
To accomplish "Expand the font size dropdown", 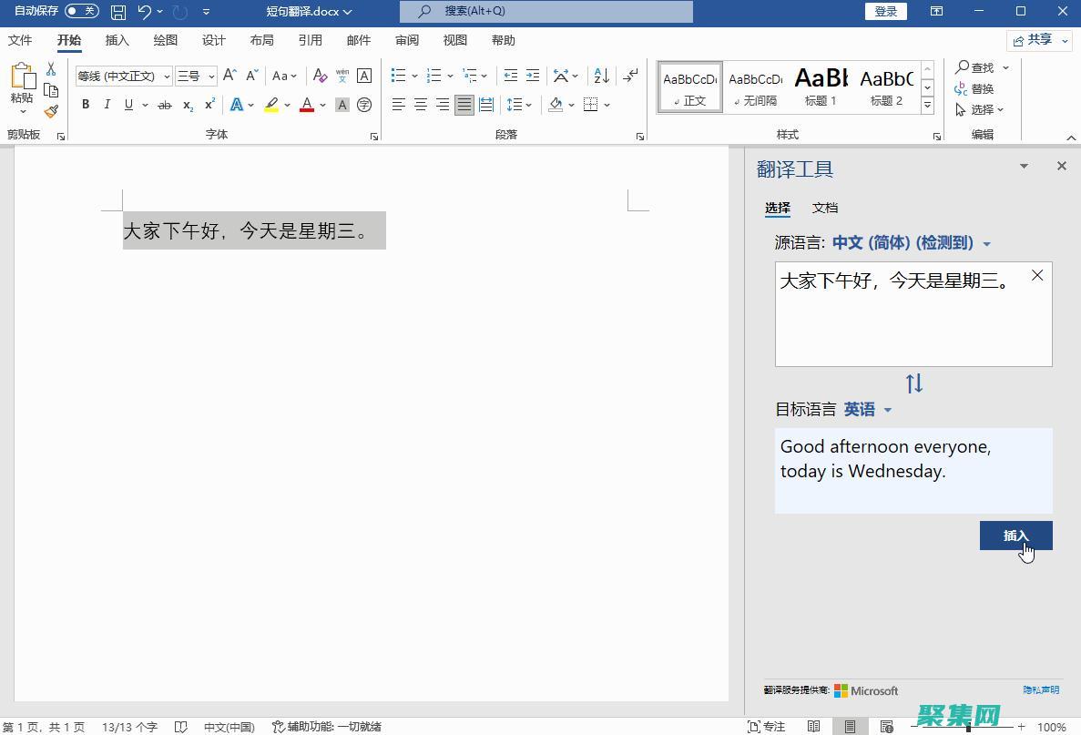I will (x=211, y=77).
